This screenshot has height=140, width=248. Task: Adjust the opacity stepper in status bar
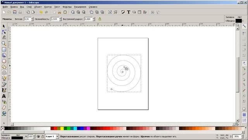click(x=34, y=136)
